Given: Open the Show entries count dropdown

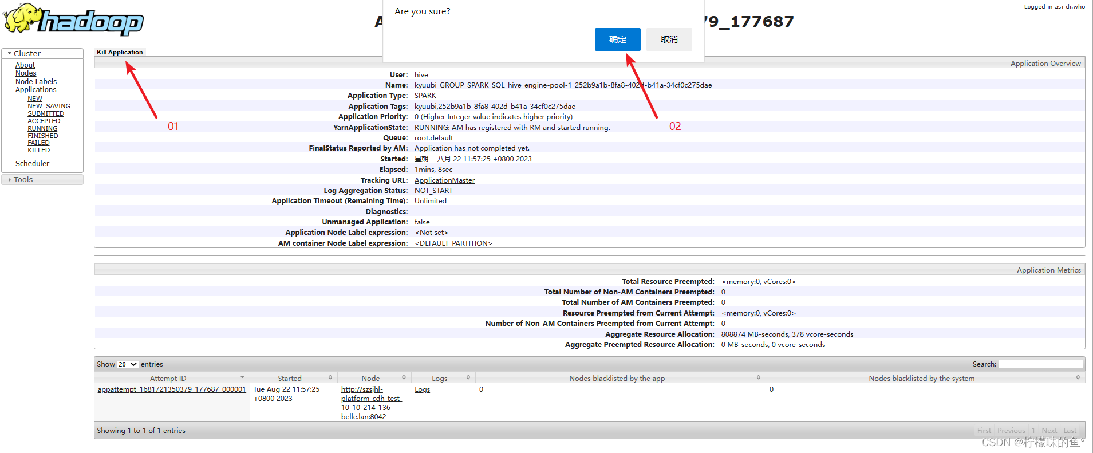Looking at the screenshot, I should coord(128,364).
